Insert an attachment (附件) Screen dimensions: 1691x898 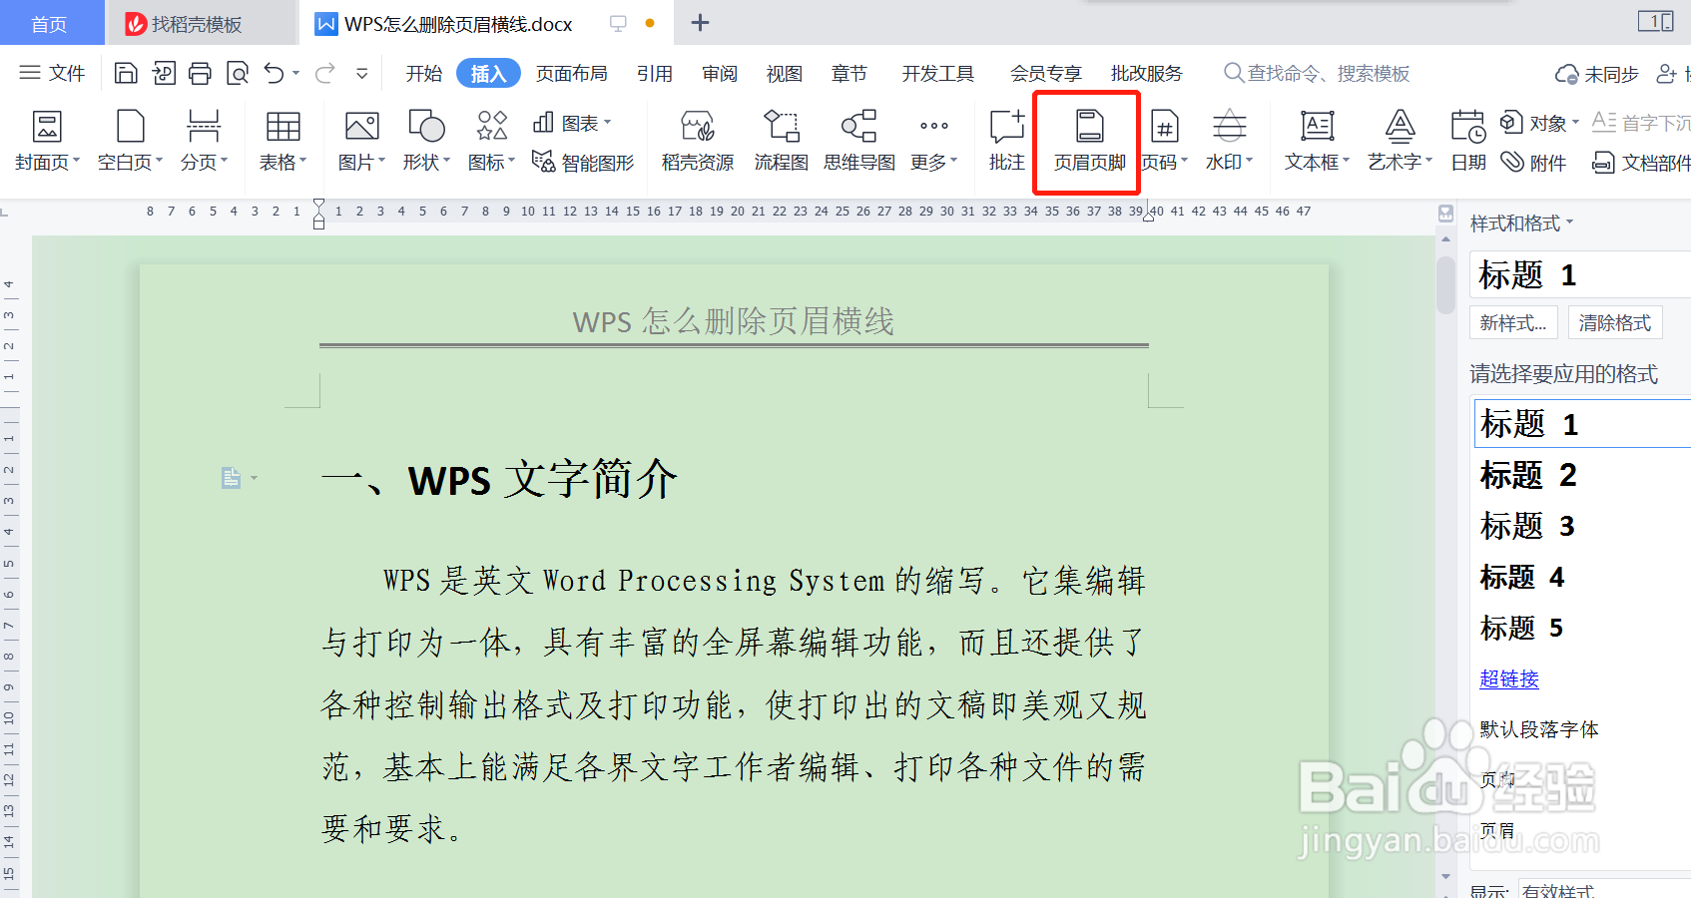[x=1534, y=162]
